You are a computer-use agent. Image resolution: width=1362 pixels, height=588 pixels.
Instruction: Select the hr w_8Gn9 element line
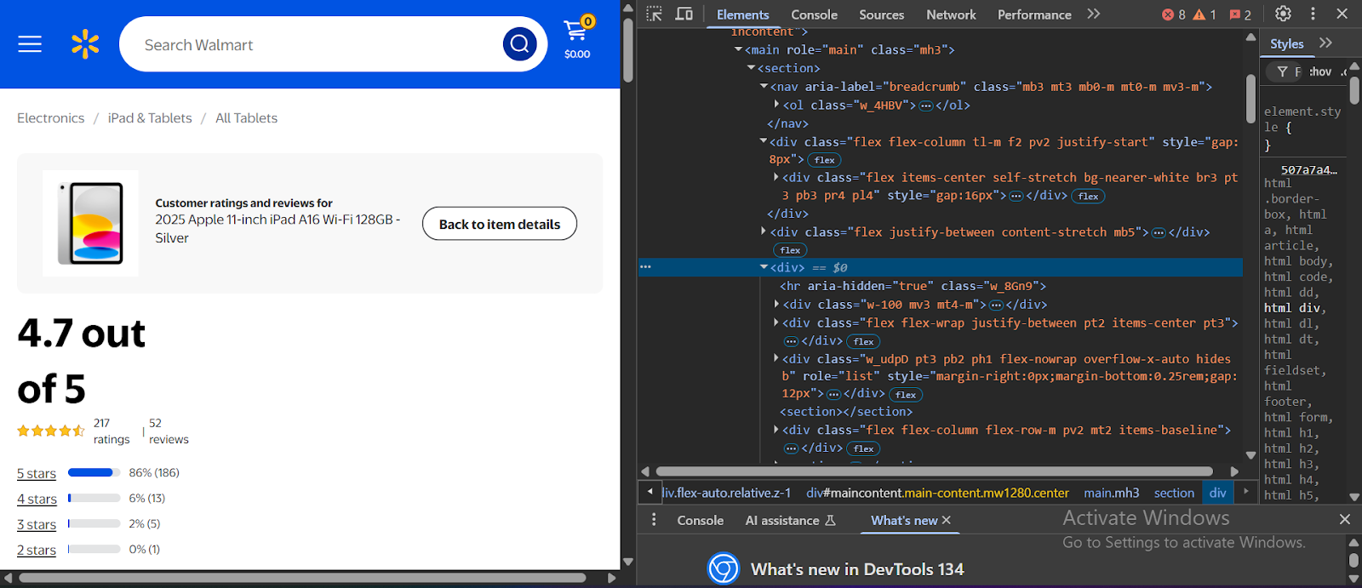913,286
